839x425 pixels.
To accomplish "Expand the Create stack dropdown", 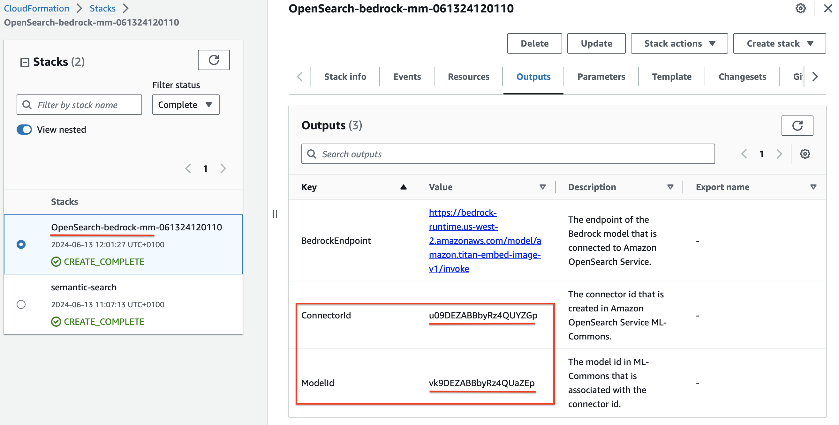I will tap(779, 44).
